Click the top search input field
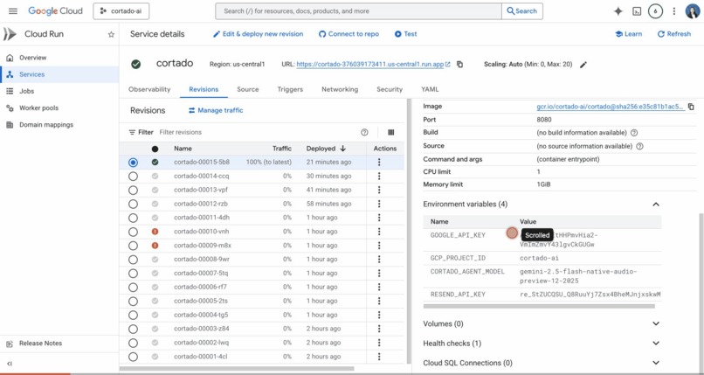This screenshot has width=704, height=375. point(358,11)
